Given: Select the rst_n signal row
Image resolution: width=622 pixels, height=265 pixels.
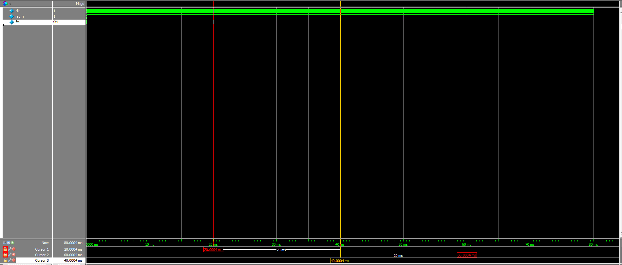Looking at the screenshot, I should coord(19,16).
